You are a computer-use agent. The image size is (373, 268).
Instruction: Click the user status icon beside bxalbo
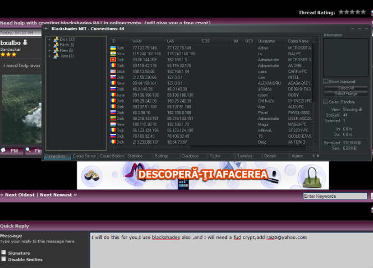tap(26, 42)
